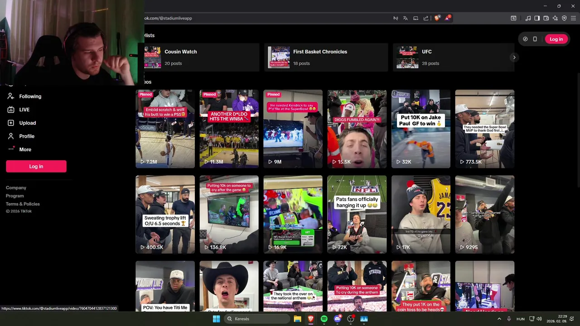Viewport: 580px width, 326px height.
Task: Open the browser hamburger menu
Action: click(573, 18)
